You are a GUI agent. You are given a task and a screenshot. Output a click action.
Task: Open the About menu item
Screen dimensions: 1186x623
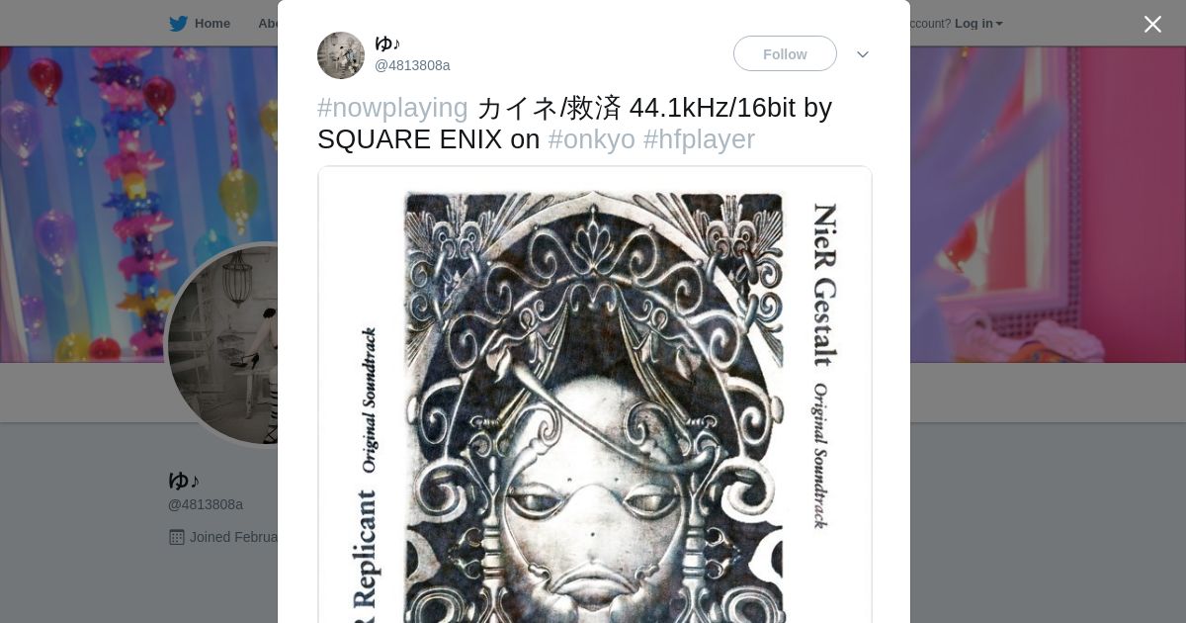click(x=267, y=24)
